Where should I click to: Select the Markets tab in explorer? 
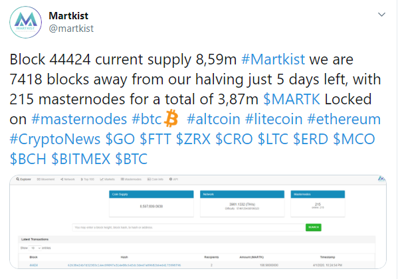click(108, 179)
